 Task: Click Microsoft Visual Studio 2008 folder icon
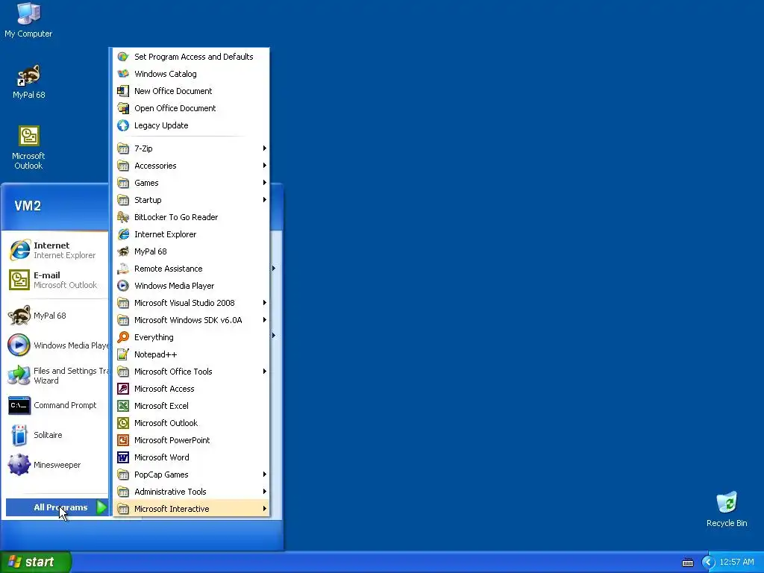[123, 303]
